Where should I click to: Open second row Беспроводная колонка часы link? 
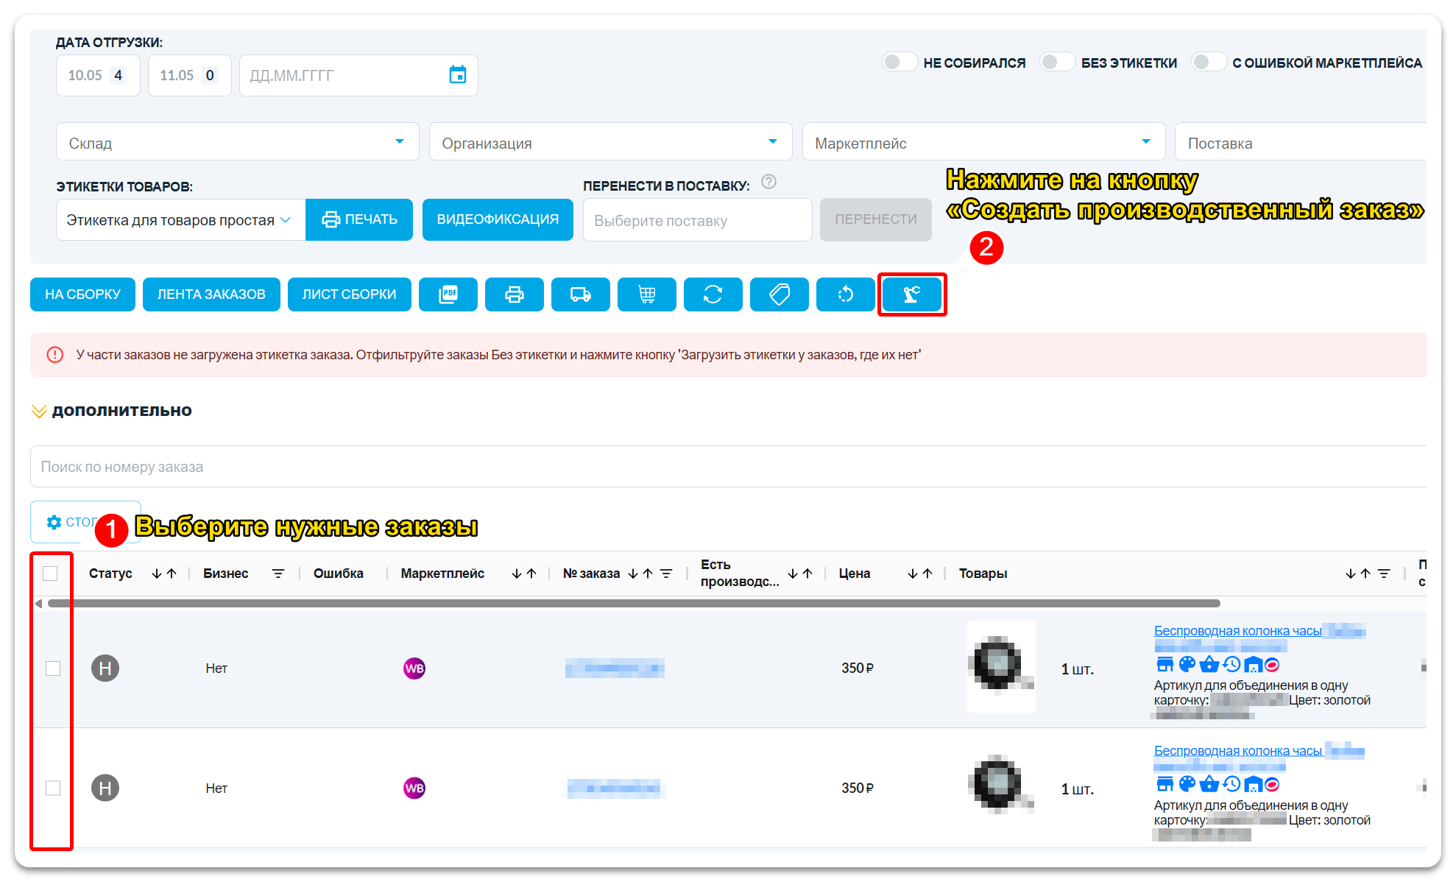pyautogui.click(x=1237, y=751)
